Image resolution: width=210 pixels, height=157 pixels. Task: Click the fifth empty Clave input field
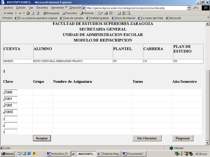pos(10,118)
